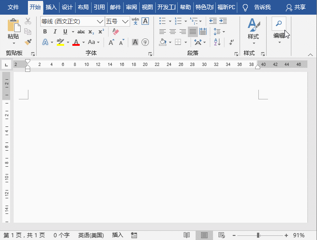Click the Sort A-Z icon
Image resolution: width=317 pixels, height=240 pixels.
[x=217, y=42]
